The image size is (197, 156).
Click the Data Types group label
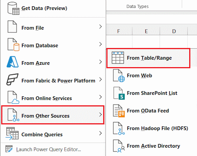pyautogui.click(x=138, y=6)
